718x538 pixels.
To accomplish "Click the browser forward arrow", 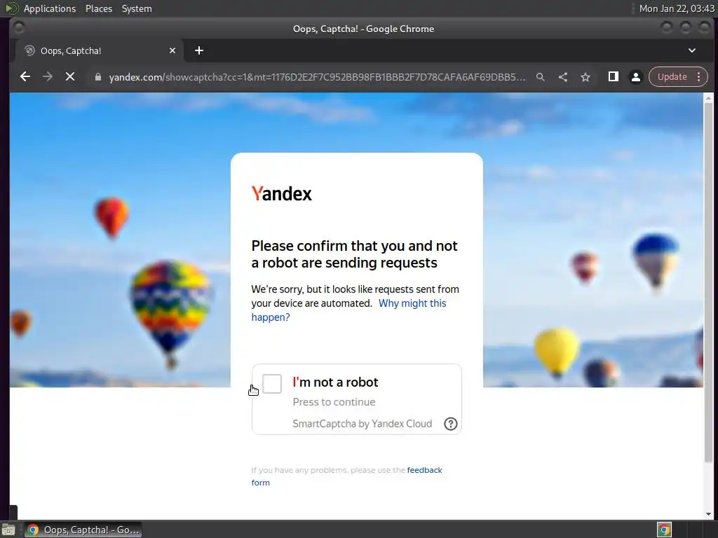I will pyautogui.click(x=48, y=77).
